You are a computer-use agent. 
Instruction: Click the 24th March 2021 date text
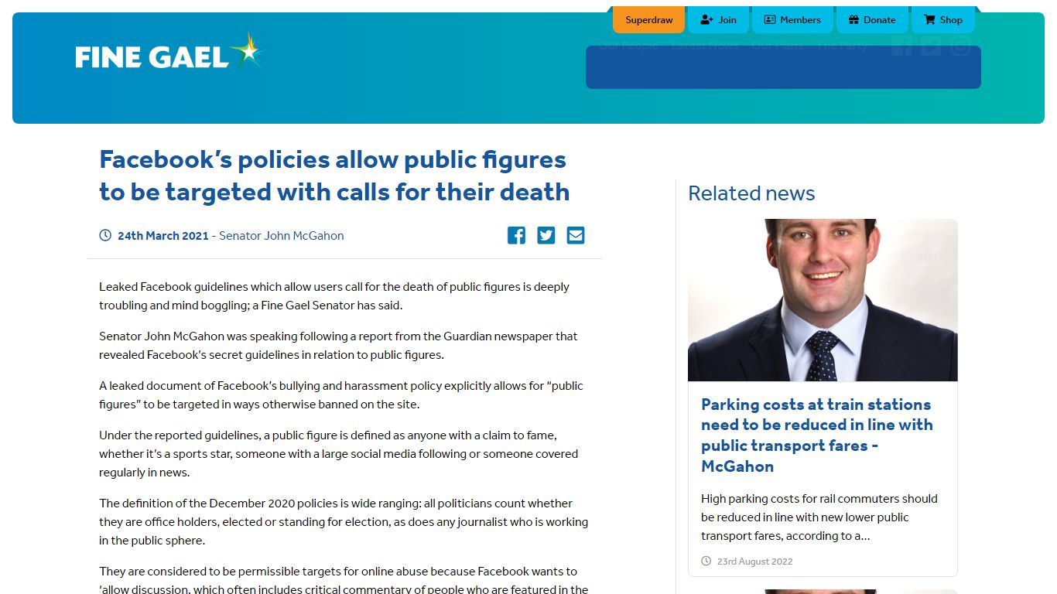coord(163,236)
